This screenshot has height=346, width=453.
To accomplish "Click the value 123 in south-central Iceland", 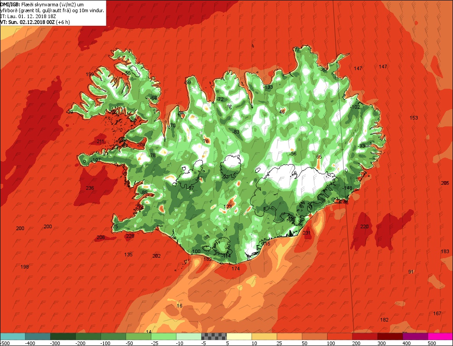I will click(228, 207).
